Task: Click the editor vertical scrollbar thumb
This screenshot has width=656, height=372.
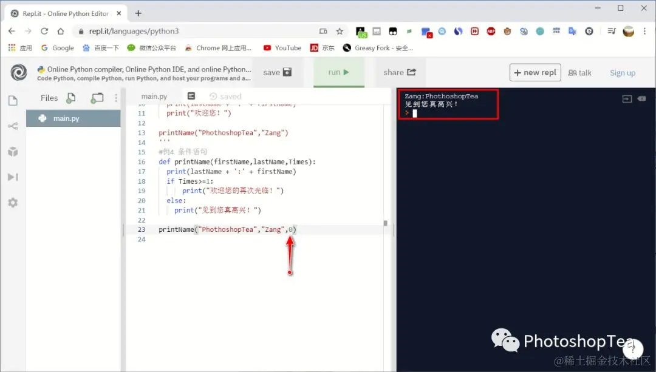Action: (385, 223)
